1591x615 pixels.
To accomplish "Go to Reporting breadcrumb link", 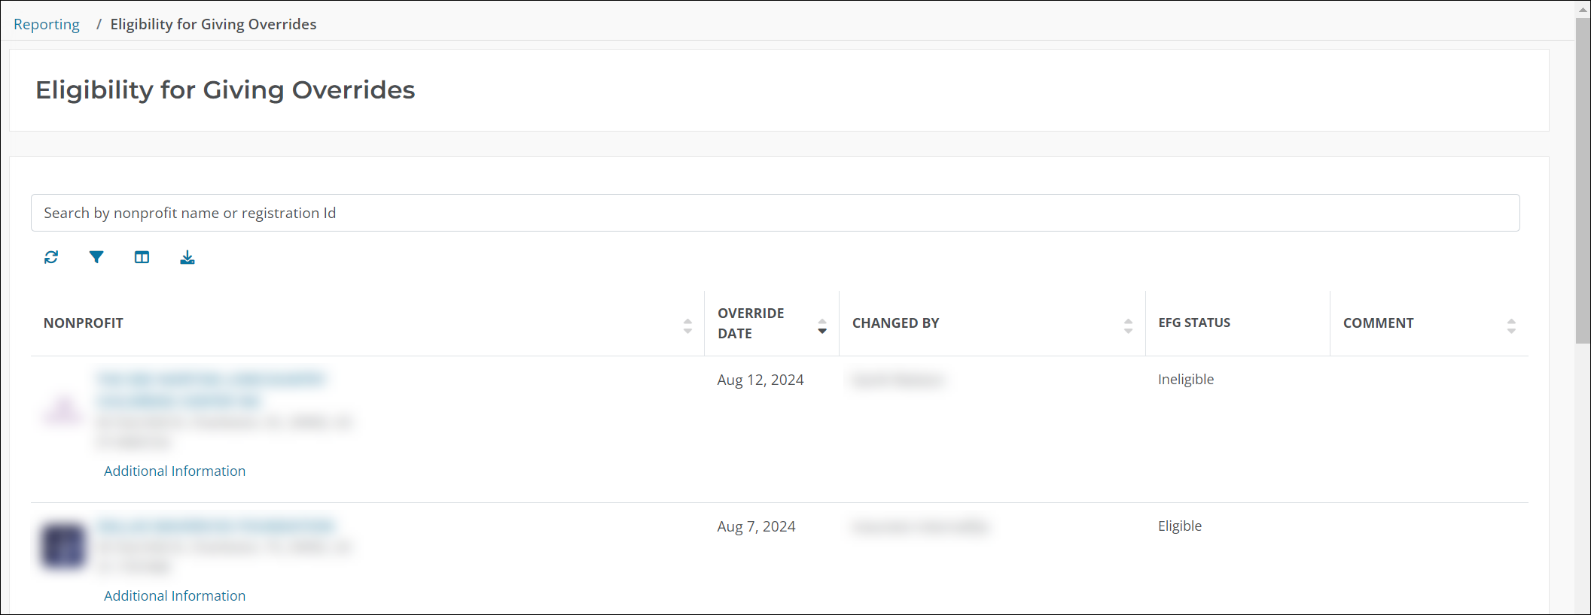I will tap(47, 24).
